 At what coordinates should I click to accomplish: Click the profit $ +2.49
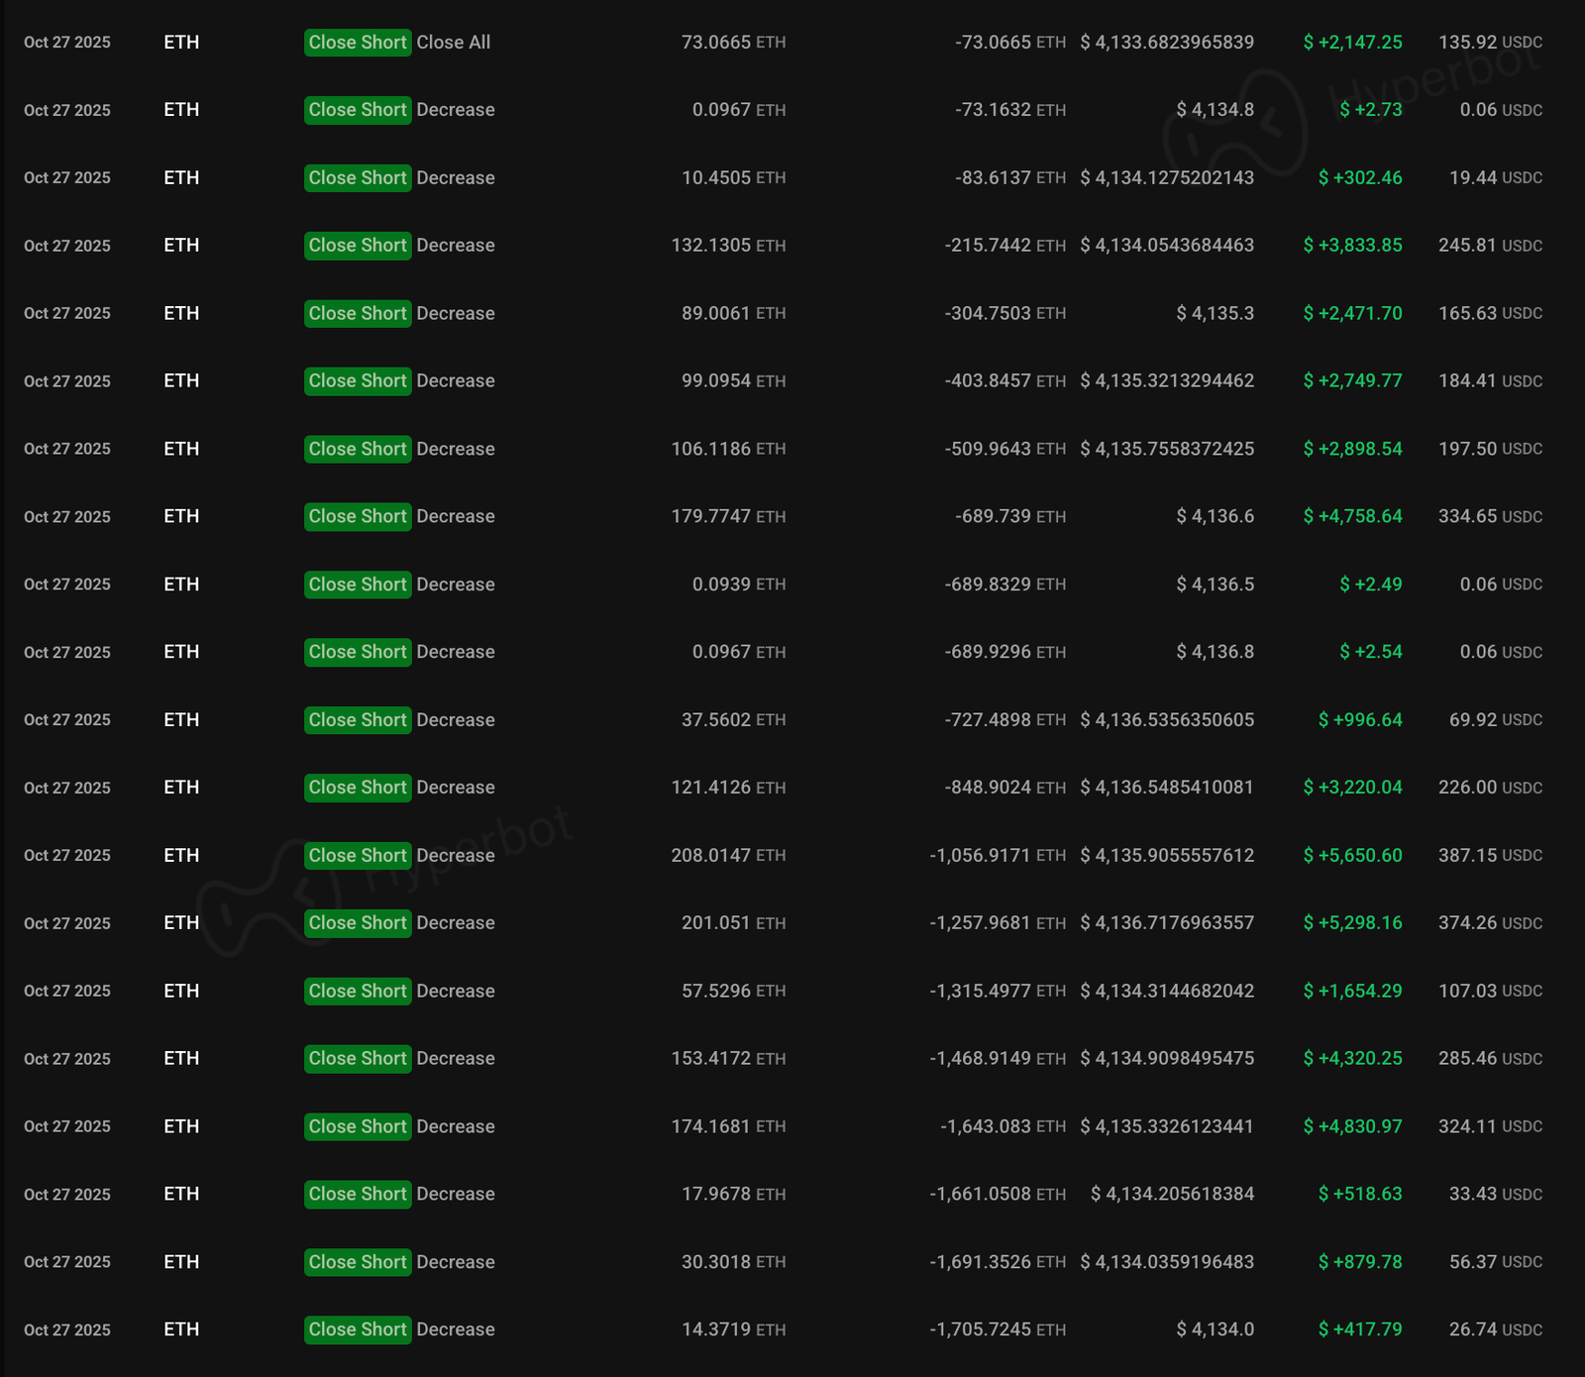[1371, 585]
